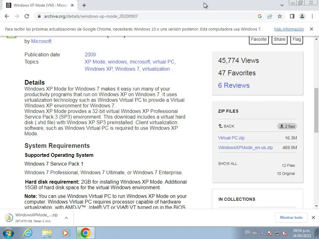Open Chrome side panel

pos(292,16)
